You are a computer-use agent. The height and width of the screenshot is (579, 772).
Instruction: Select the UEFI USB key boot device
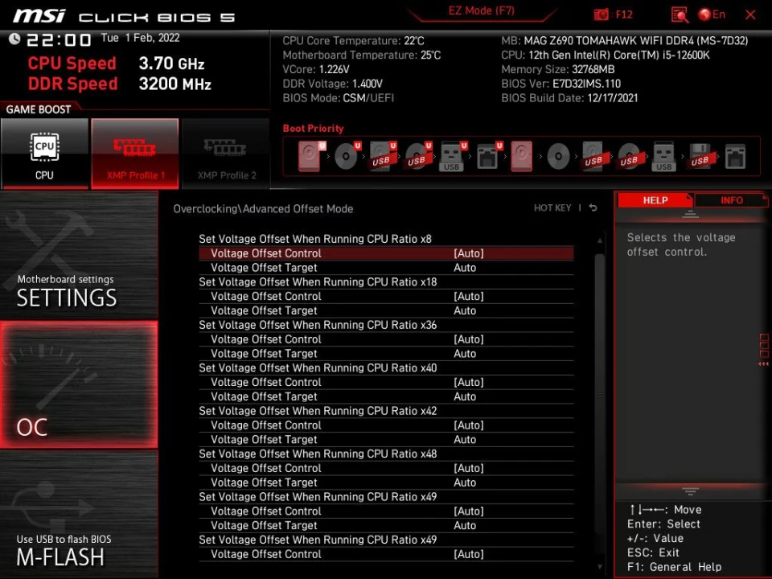click(x=453, y=157)
